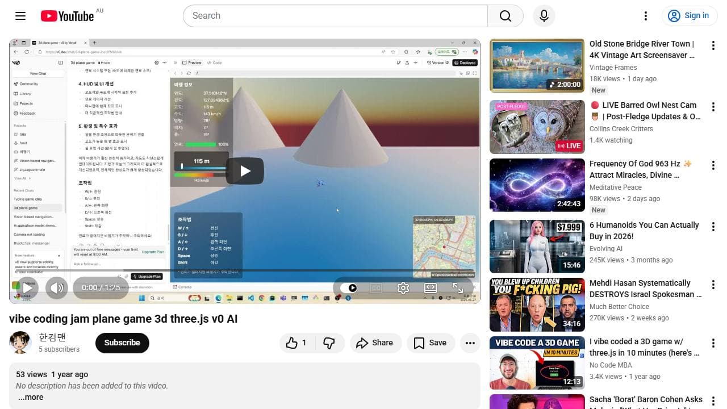Screen dimensions: 727x409
Task: Open options menu for Mehdi Hasan video
Action: [x=713, y=284]
